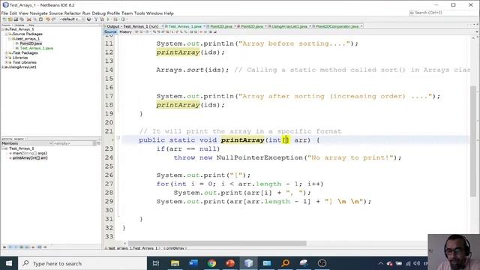This screenshot has width=480, height=270.
Task: Click printArray breadcrumb below editor
Action: [175, 248]
